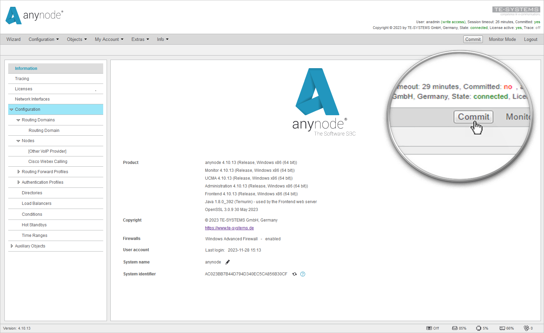Screen dimensions: 544x333
Task: Click the Administration 4.10.13 product line
Action: coord(256,186)
